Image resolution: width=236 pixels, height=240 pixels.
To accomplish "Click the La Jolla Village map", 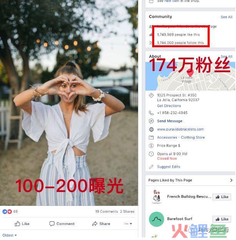I will pos(190,76).
